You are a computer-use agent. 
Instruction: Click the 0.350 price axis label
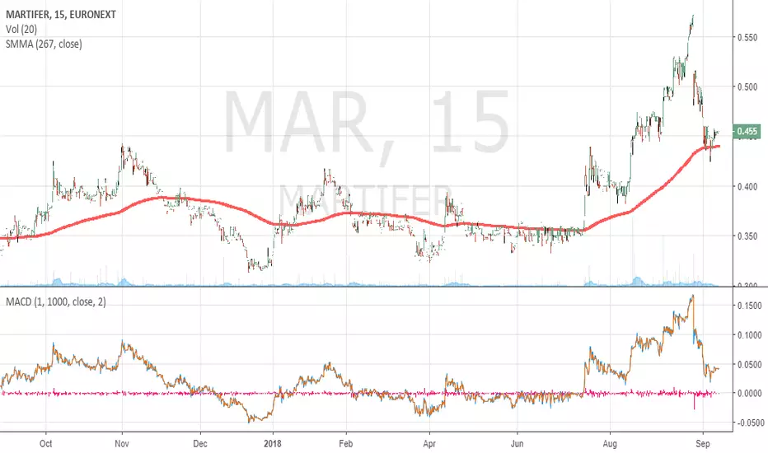point(747,236)
